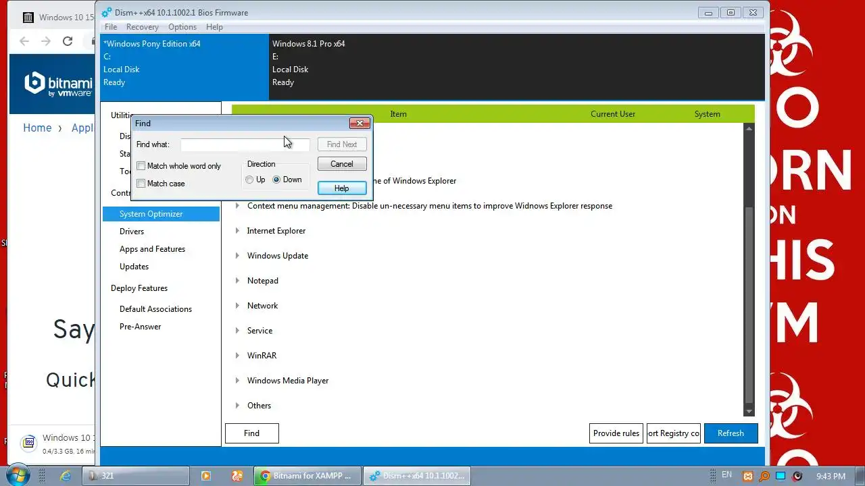Launch Internet Explorer from the taskbar

66,476
